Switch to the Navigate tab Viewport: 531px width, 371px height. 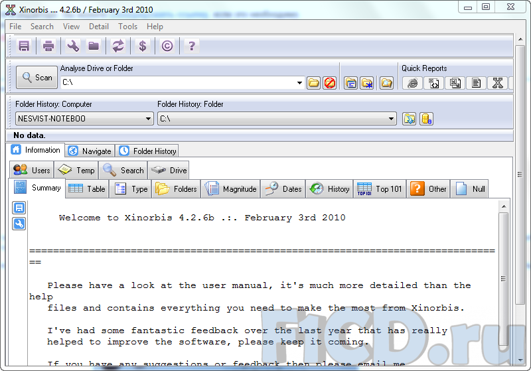click(x=90, y=151)
